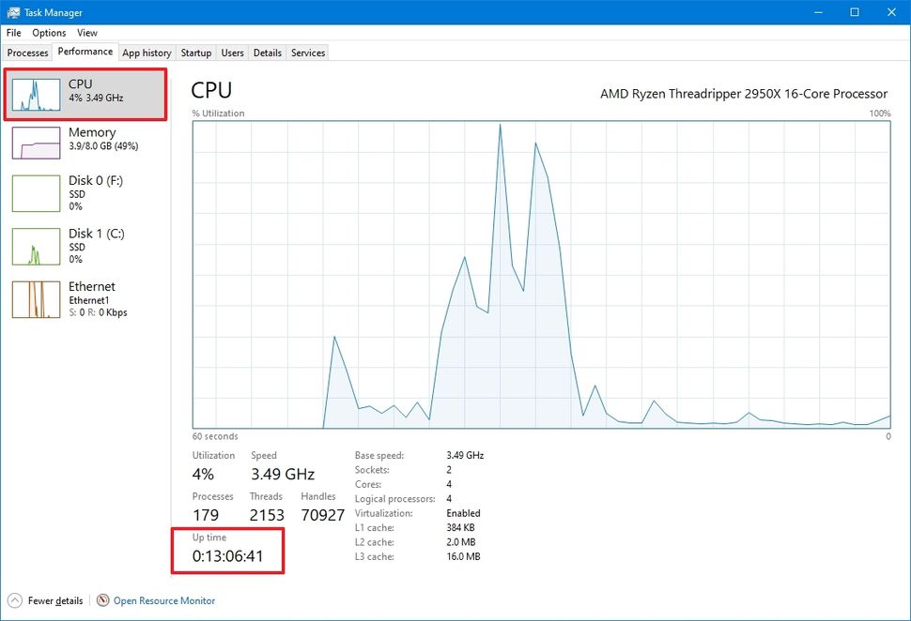Switch to the Startup tab
Screen dimensions: 911x621
click(195, 53)
